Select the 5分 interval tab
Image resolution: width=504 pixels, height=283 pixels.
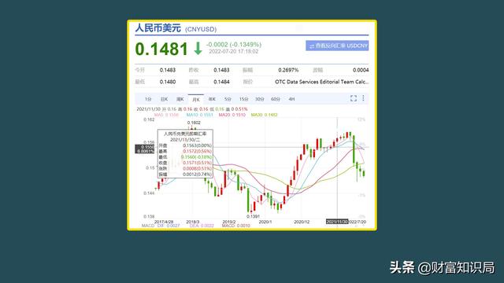(x=228, y=99)
